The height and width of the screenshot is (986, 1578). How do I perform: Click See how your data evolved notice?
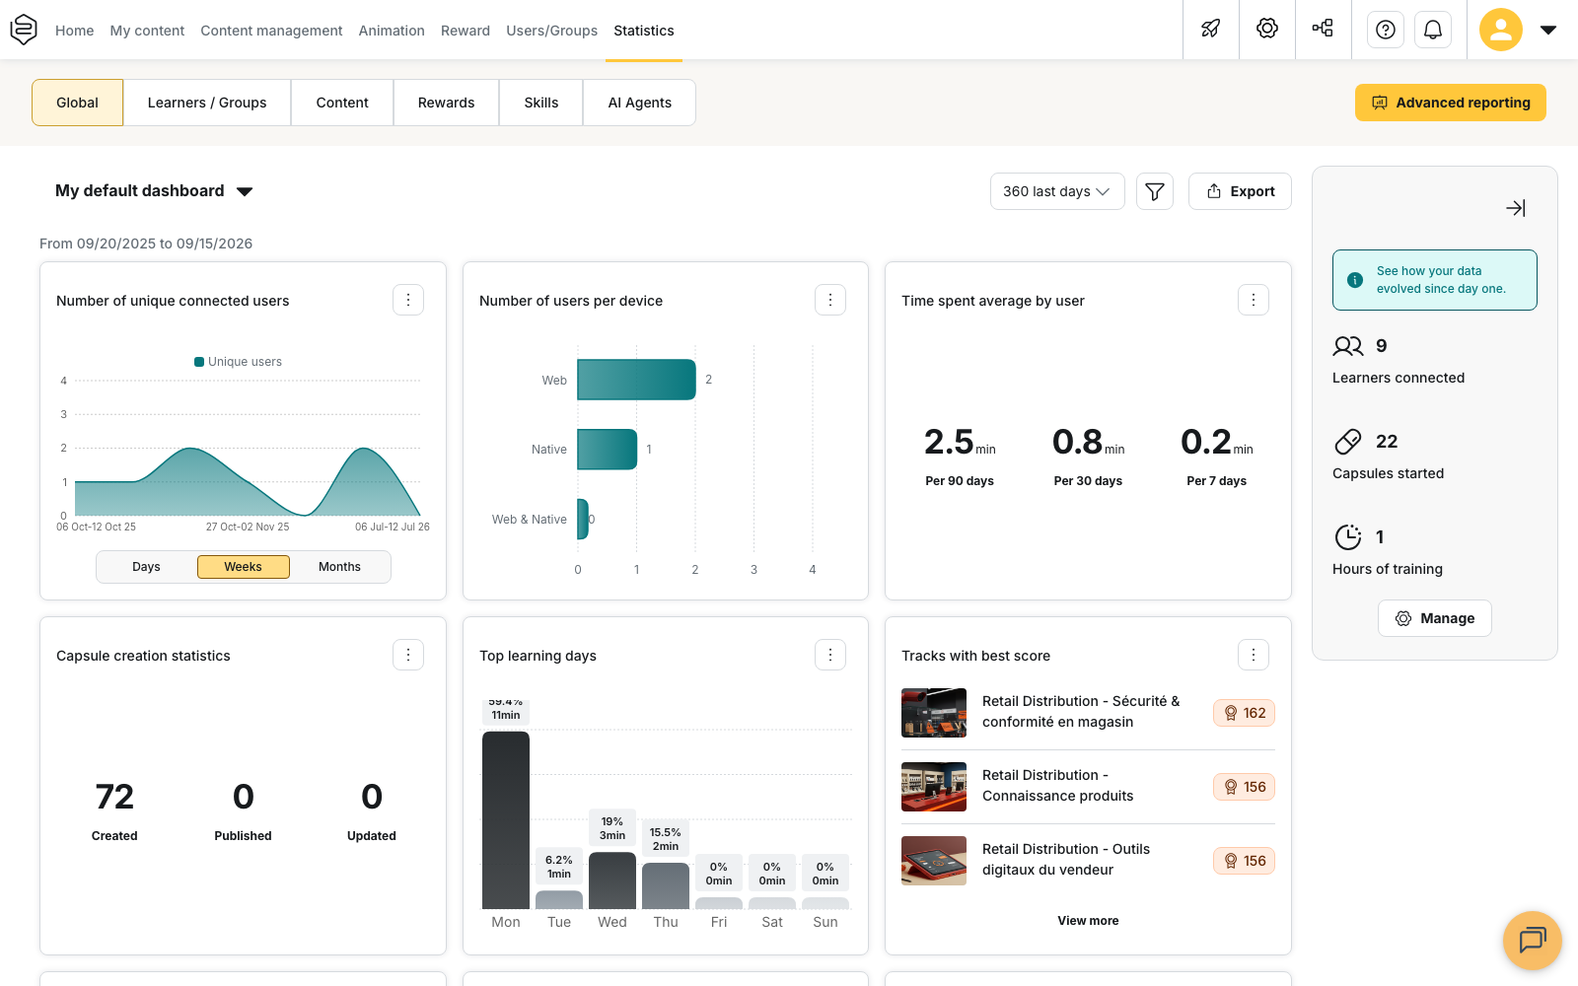[x=1435, y=280]
